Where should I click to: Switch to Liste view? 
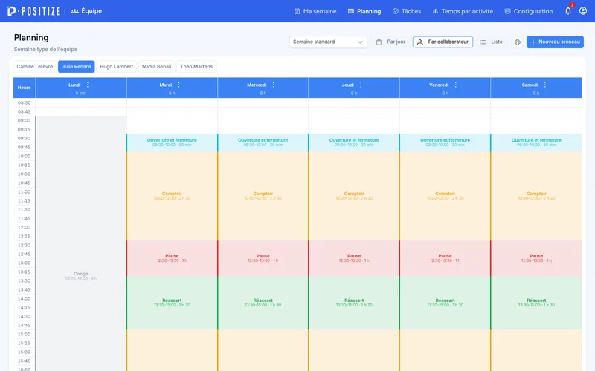point(491,42)
